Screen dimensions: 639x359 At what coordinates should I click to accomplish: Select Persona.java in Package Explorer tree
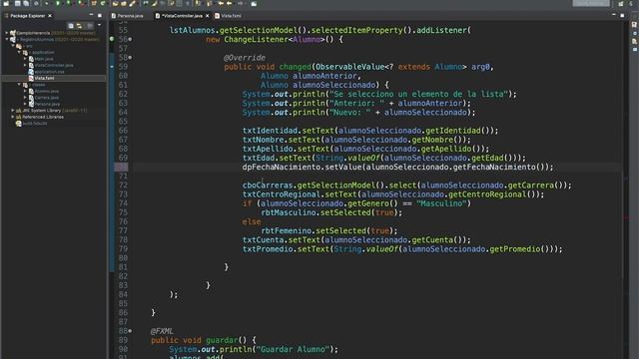pyautogui.click(x=47, y=104)
